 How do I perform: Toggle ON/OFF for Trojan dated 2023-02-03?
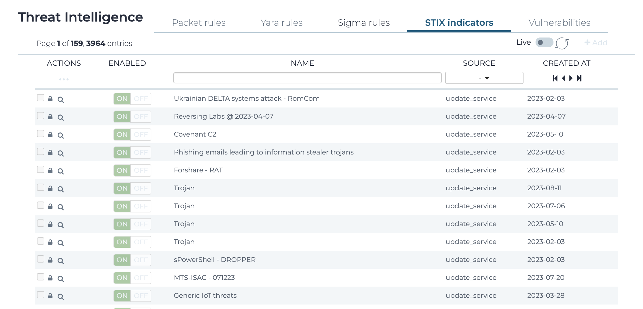pos(132,242)
